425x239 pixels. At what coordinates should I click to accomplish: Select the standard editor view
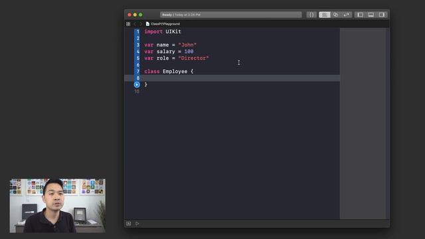(325, 15)
